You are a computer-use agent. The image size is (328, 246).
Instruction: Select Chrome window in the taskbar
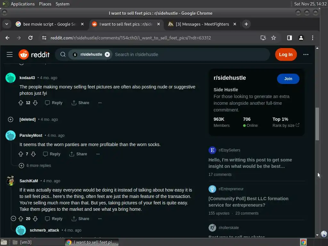click(92, 242)
